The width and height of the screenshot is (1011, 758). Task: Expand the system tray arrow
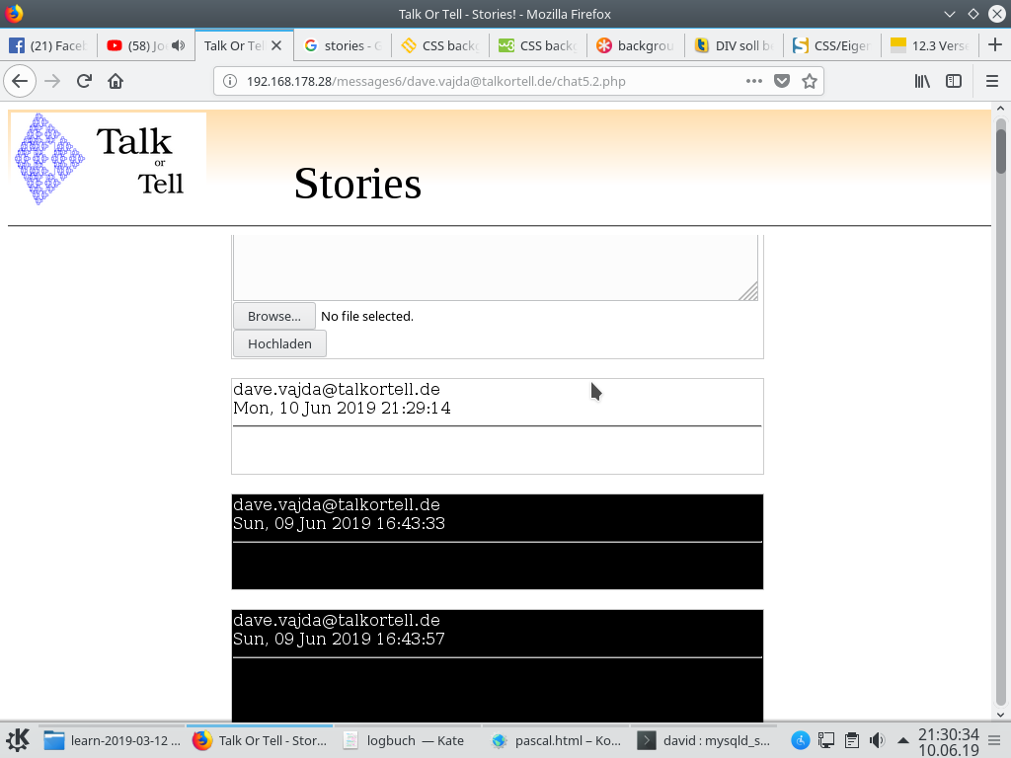click(902, 739)
